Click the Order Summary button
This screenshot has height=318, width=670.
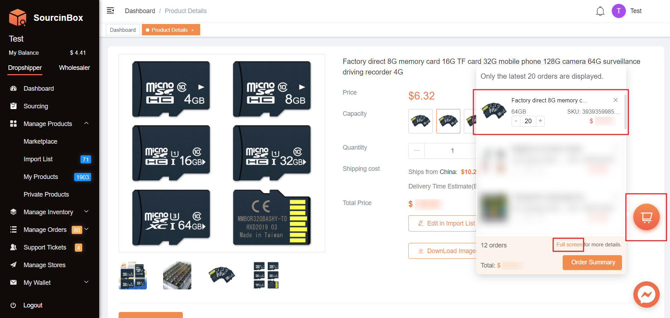[592, 263]
